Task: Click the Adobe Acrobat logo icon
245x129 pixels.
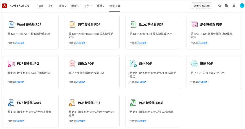Action: pos(4,6)
